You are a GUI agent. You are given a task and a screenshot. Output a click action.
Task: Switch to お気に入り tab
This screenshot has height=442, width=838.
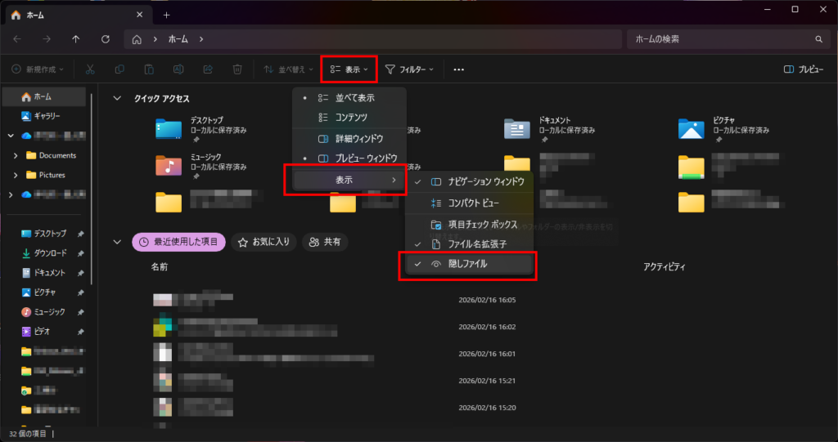coord(264,242)
